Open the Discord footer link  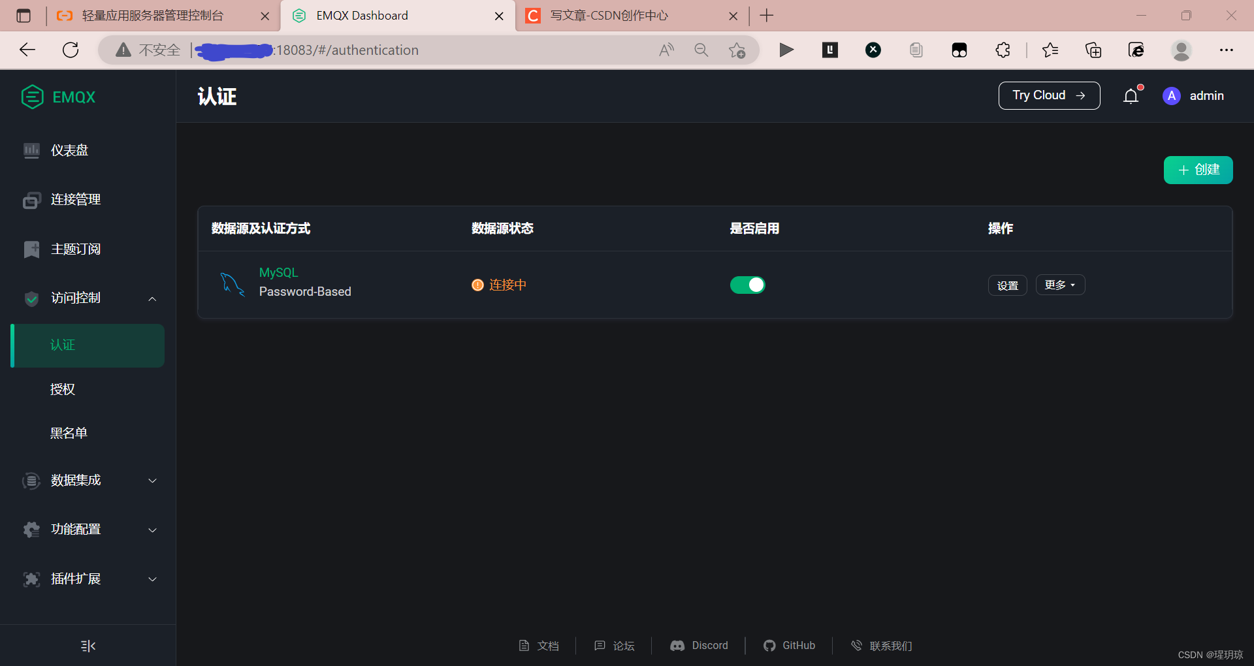point(699,646)
